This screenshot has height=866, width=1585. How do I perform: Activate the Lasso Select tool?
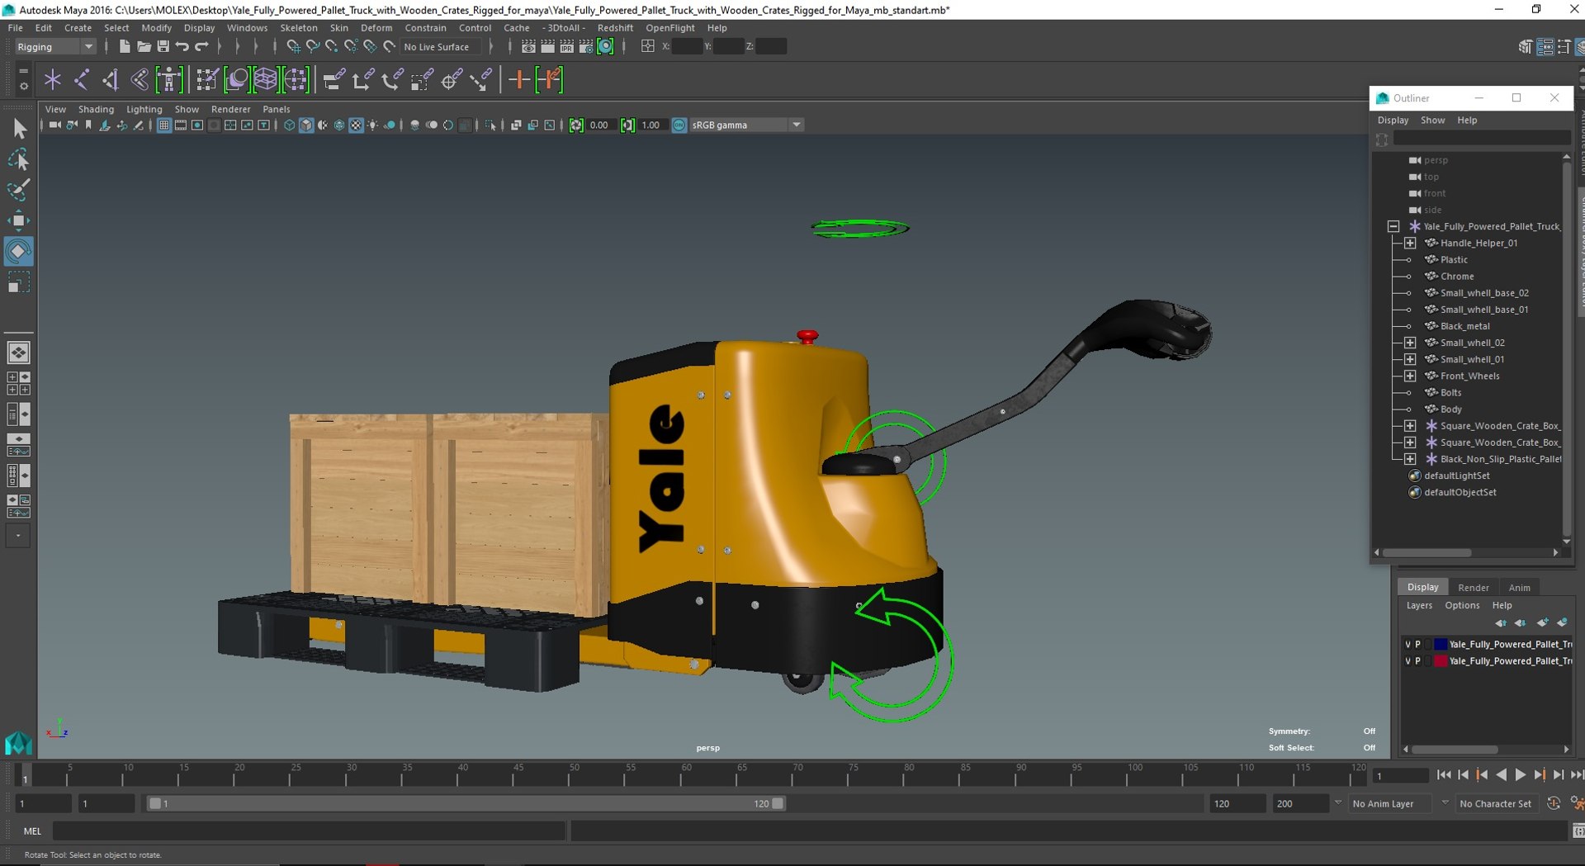(x=19, y=159)
